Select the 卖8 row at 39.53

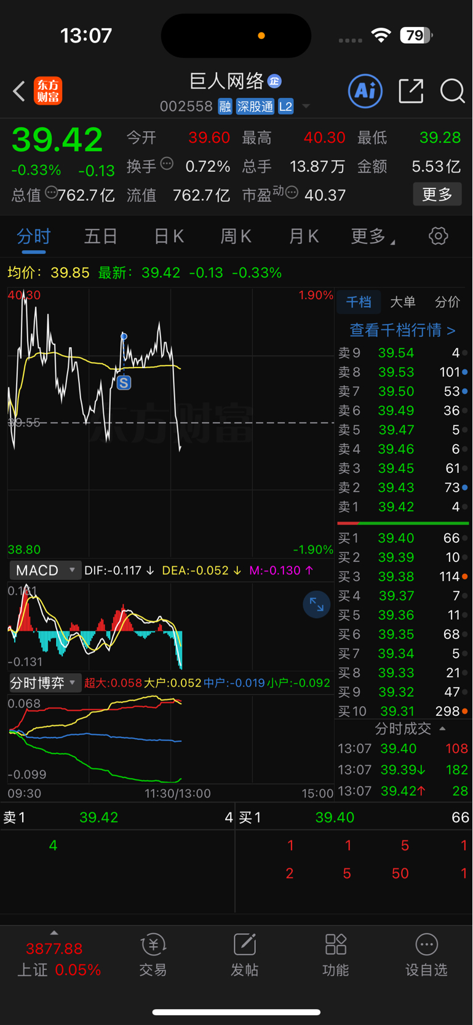coord(403,372)
